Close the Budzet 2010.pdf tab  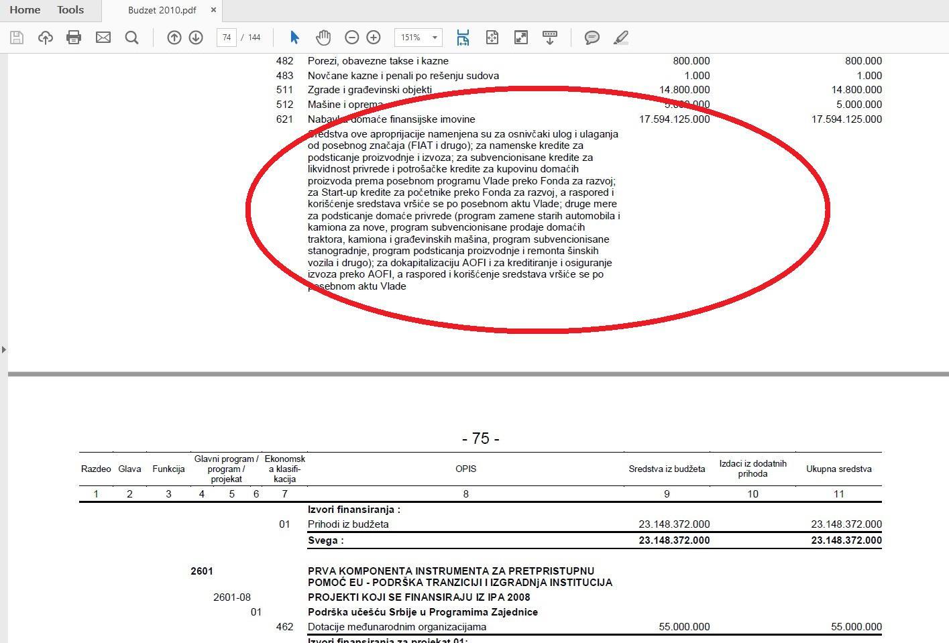pyautogui.click(x=213, y=10)
